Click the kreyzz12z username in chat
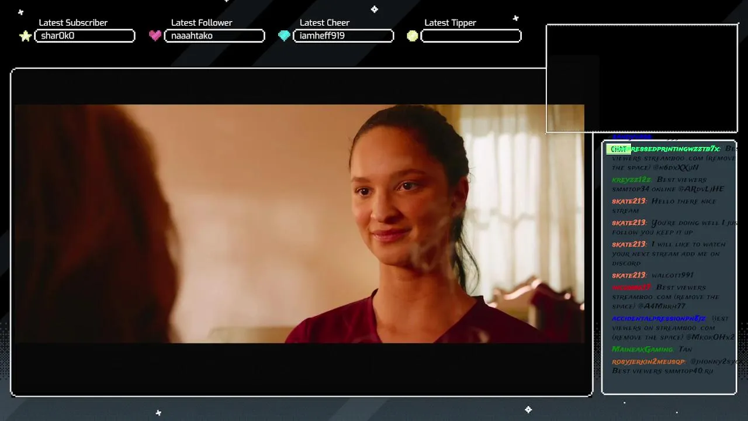 coord(631,180)
